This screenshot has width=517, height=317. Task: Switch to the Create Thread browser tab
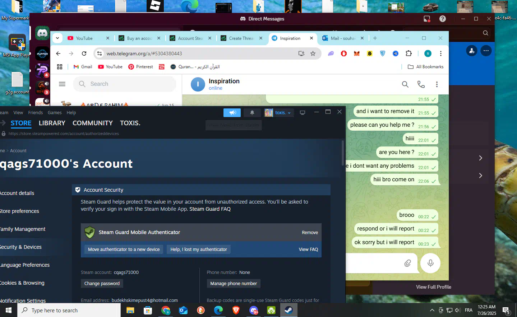[241, 38]
